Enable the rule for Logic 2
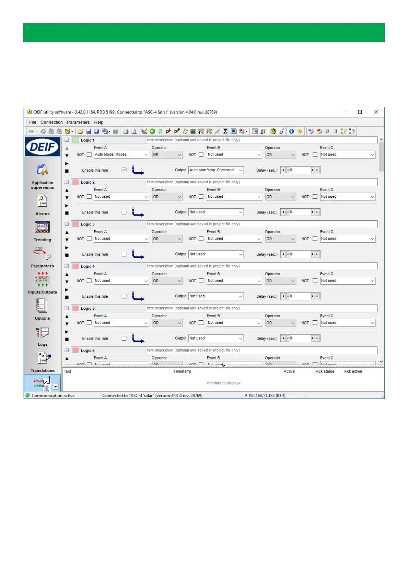Screen dimensions: 408x577 [x=124, y=212]
